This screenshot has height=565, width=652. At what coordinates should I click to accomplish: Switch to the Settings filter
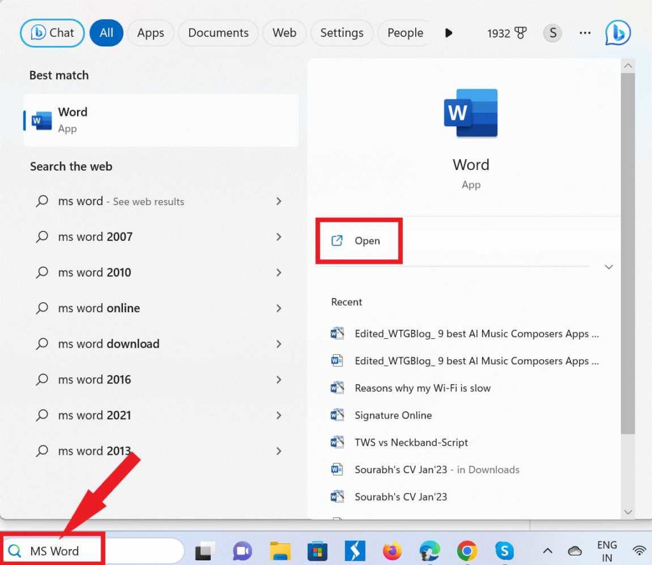342,33
